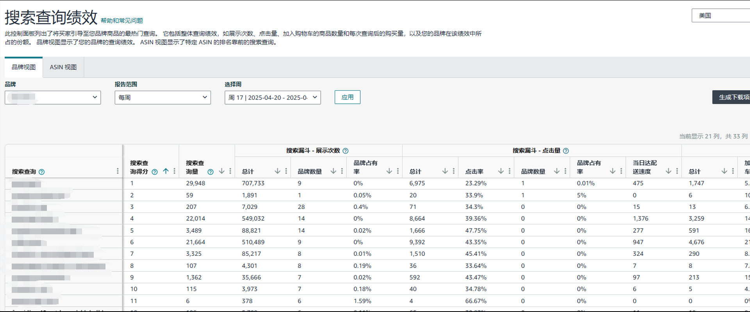Sort by 点击率 column arrow
Image resolution: width=750 pixels, height=312 pixels.
click(x=501, y=171)
